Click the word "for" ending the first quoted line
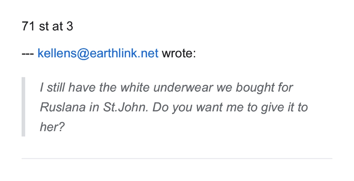The width and height of the screenshot is (354, 181). (x=285, y=87)
